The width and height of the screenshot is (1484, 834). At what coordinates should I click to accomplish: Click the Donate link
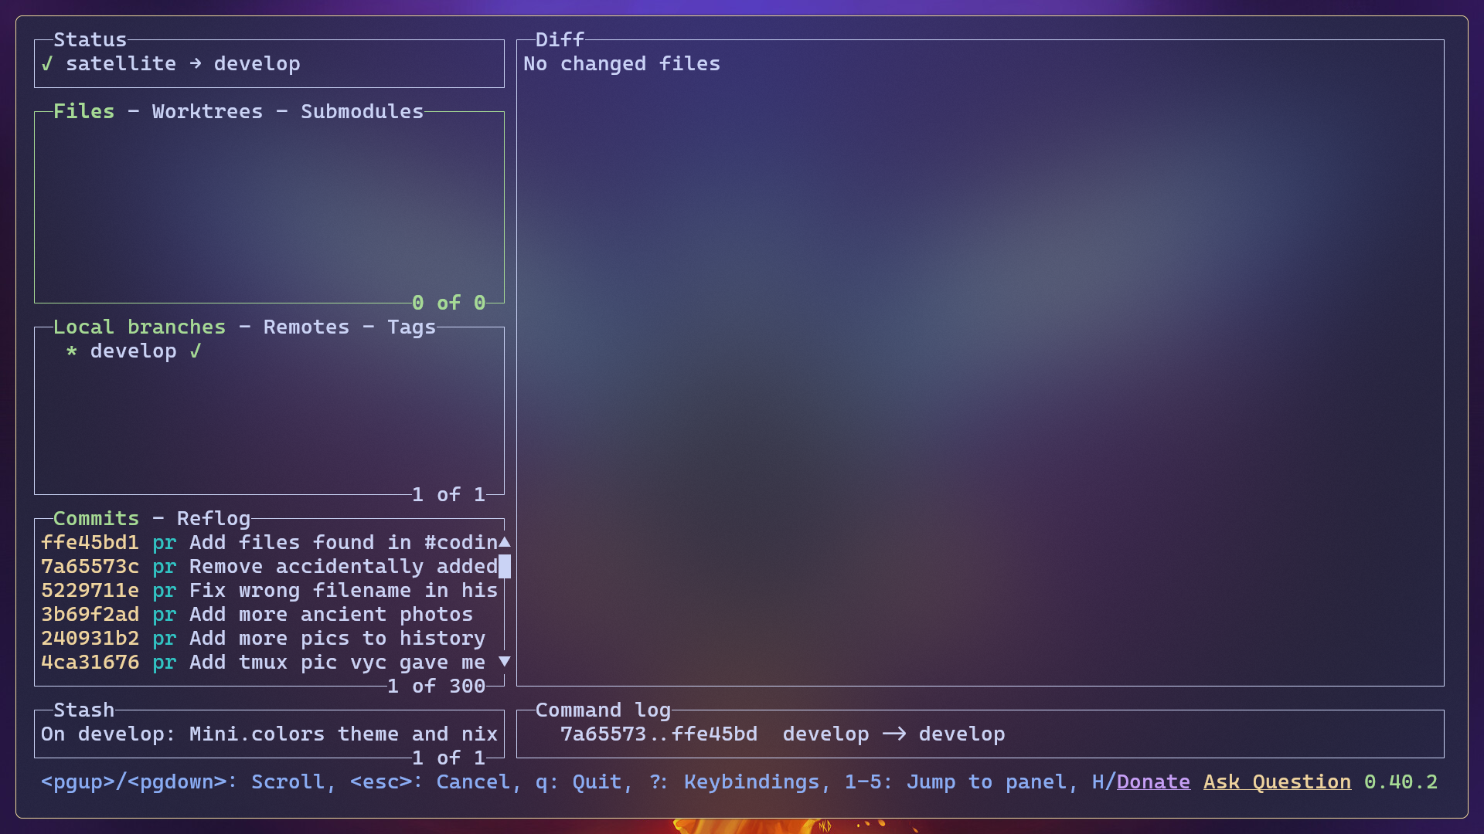1152,782
